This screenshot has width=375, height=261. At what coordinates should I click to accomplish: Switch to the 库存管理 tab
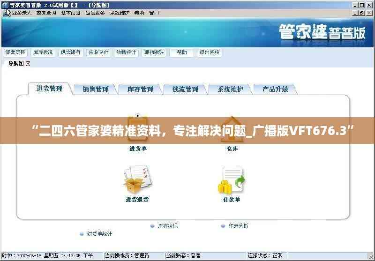[140, 89]
